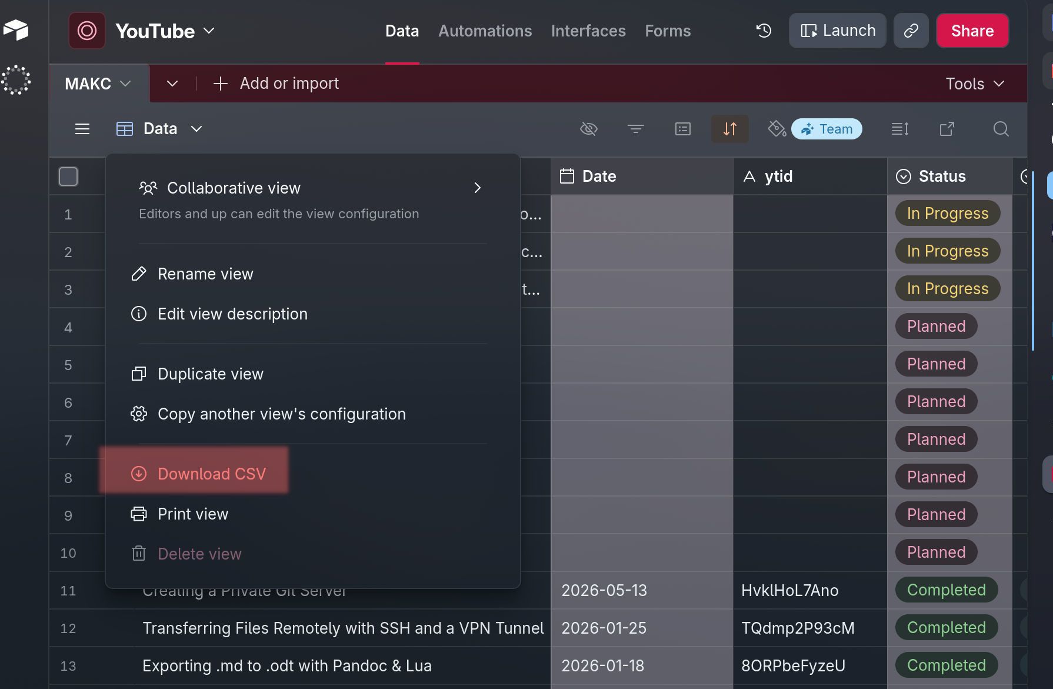Copy the base link via chain icon

[x=911, y=31]
